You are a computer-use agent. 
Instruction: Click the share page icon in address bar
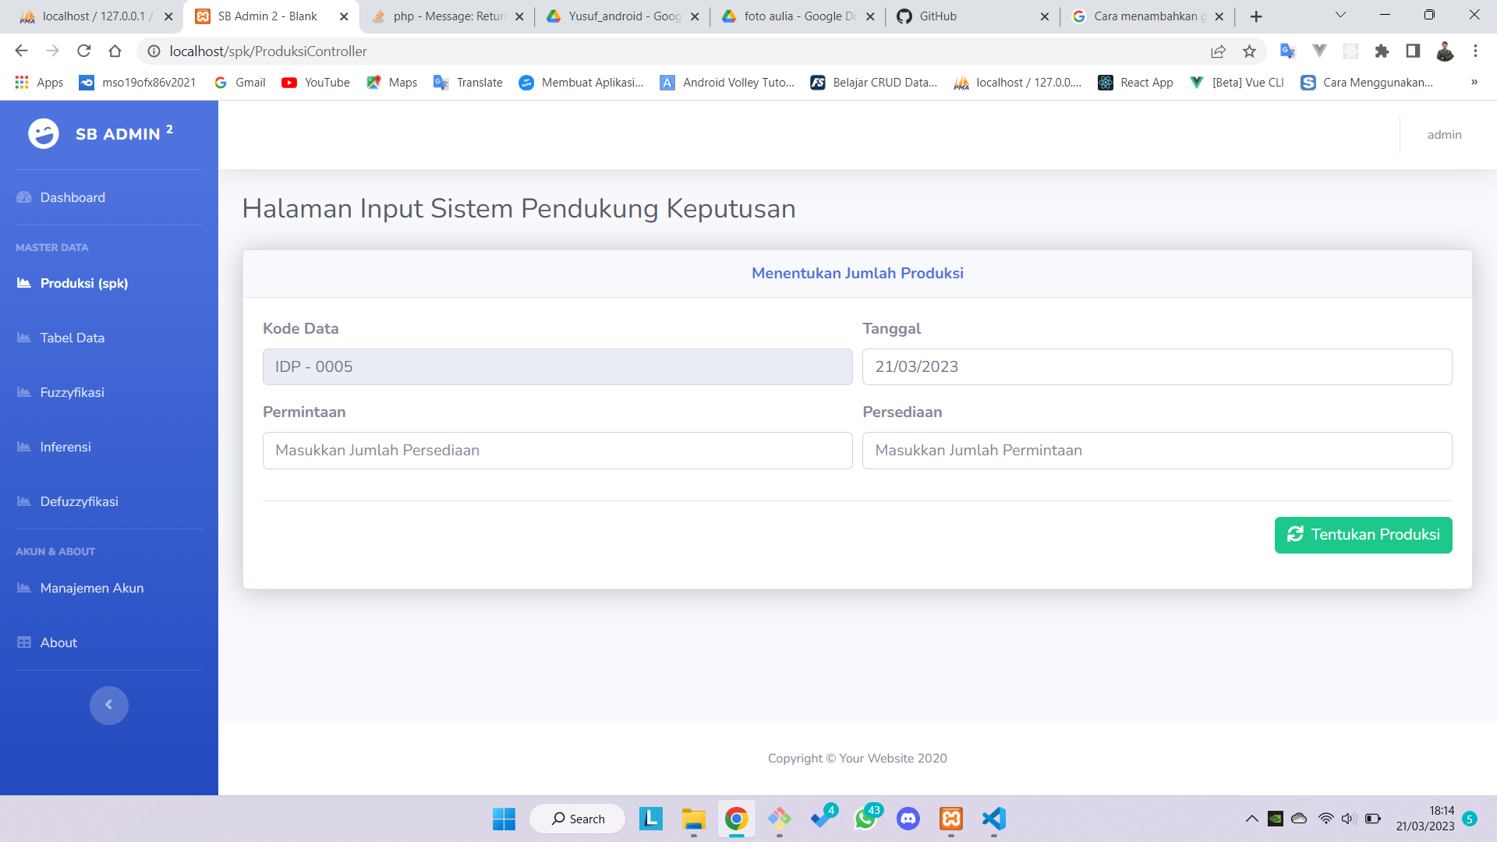[x=1218, y=51]
